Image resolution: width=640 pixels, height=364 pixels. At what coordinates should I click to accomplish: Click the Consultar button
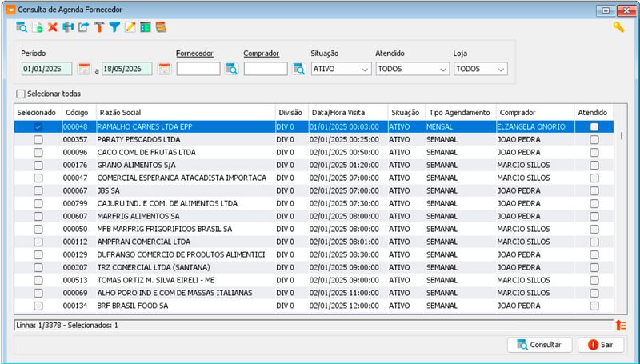tap(539, 345)
